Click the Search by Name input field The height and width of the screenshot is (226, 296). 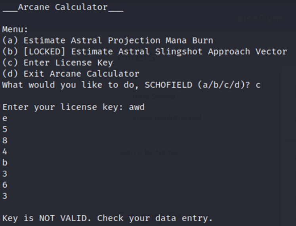click(x=198, y=173)
